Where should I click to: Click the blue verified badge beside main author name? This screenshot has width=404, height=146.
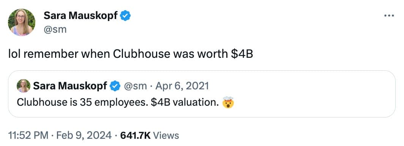[x=126, y=16]
